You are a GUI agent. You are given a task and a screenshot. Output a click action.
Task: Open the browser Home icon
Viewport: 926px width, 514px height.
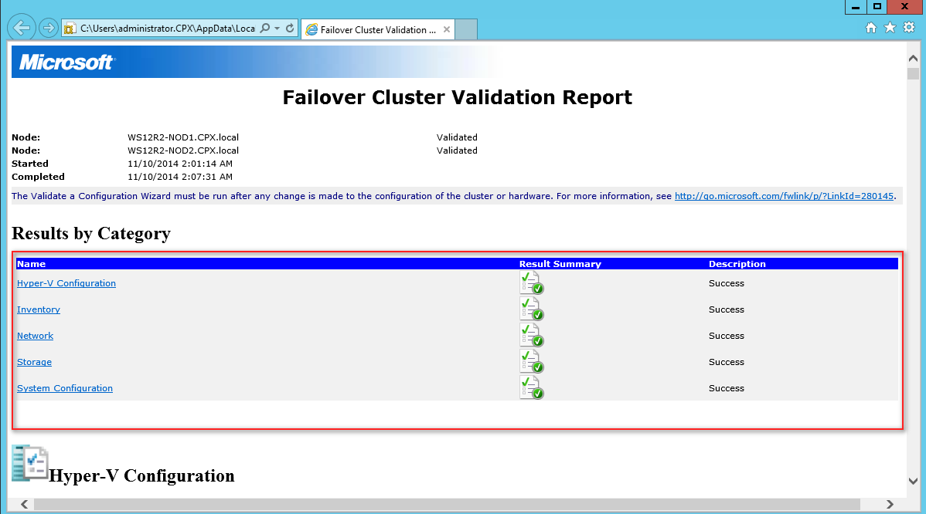871,28
